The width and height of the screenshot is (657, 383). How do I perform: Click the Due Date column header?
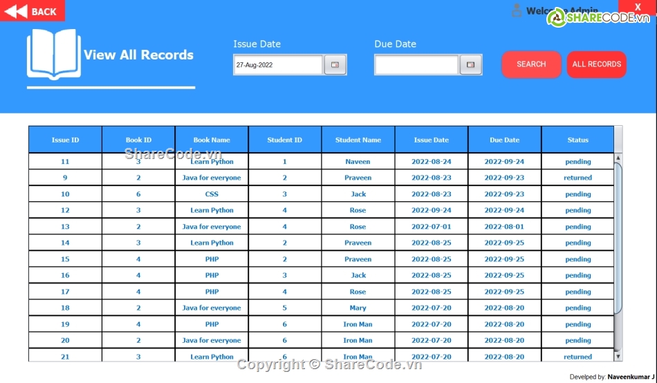[x=504, y=140]
